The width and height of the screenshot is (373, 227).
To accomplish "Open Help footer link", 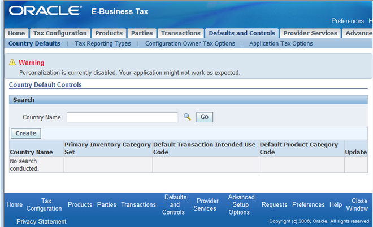I will (336, 204).
